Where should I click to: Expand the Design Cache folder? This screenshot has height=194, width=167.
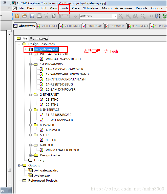click(x=30, y=155)
